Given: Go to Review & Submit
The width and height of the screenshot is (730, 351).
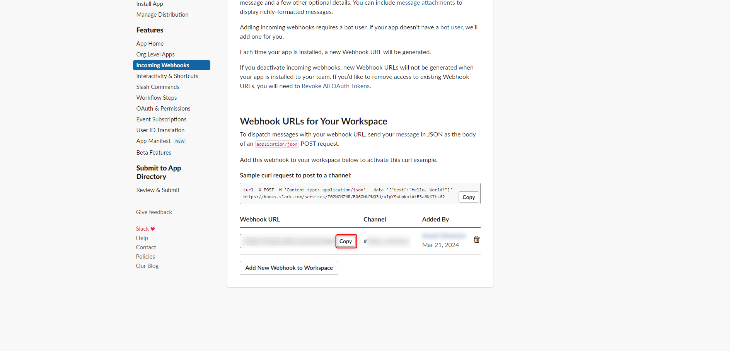Looking at the screenshot, I should pyautogui.click(x=158, y=190).
